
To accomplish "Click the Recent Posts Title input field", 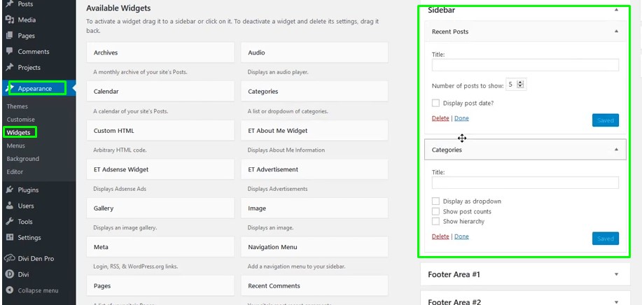I will tap(525, 65).
